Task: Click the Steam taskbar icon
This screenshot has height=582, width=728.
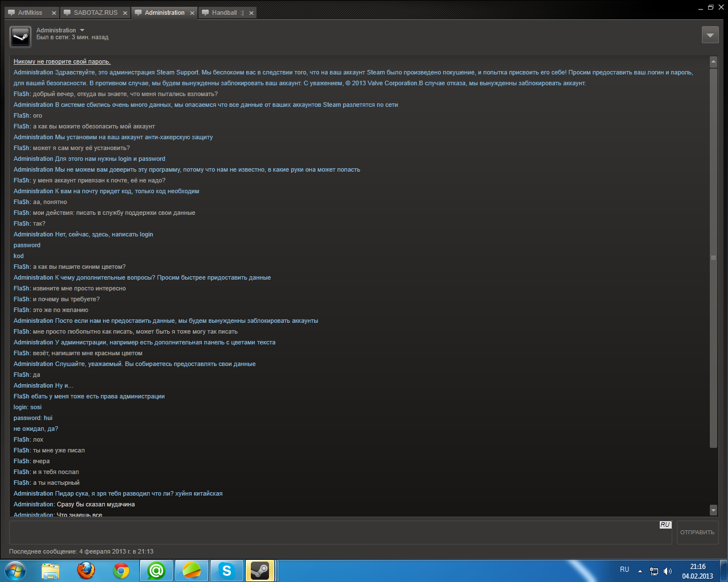Action: [260, 571]
